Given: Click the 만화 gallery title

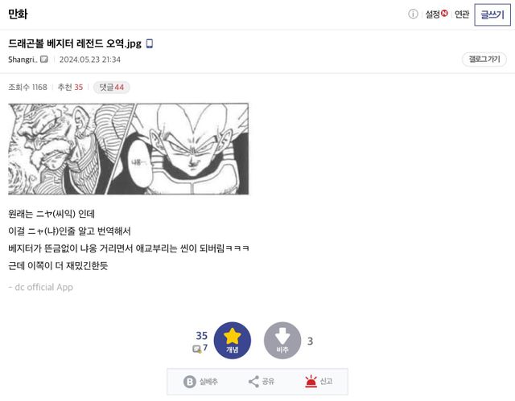Looking at the screenshot, I should (18, 14).
